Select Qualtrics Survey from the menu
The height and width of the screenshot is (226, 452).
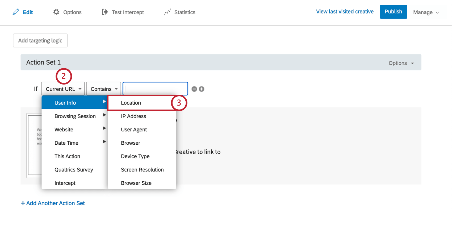pos(74,170)
